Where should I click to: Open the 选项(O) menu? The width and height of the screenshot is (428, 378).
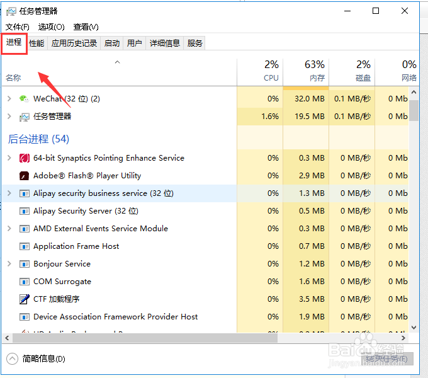(x=52, y=27)
